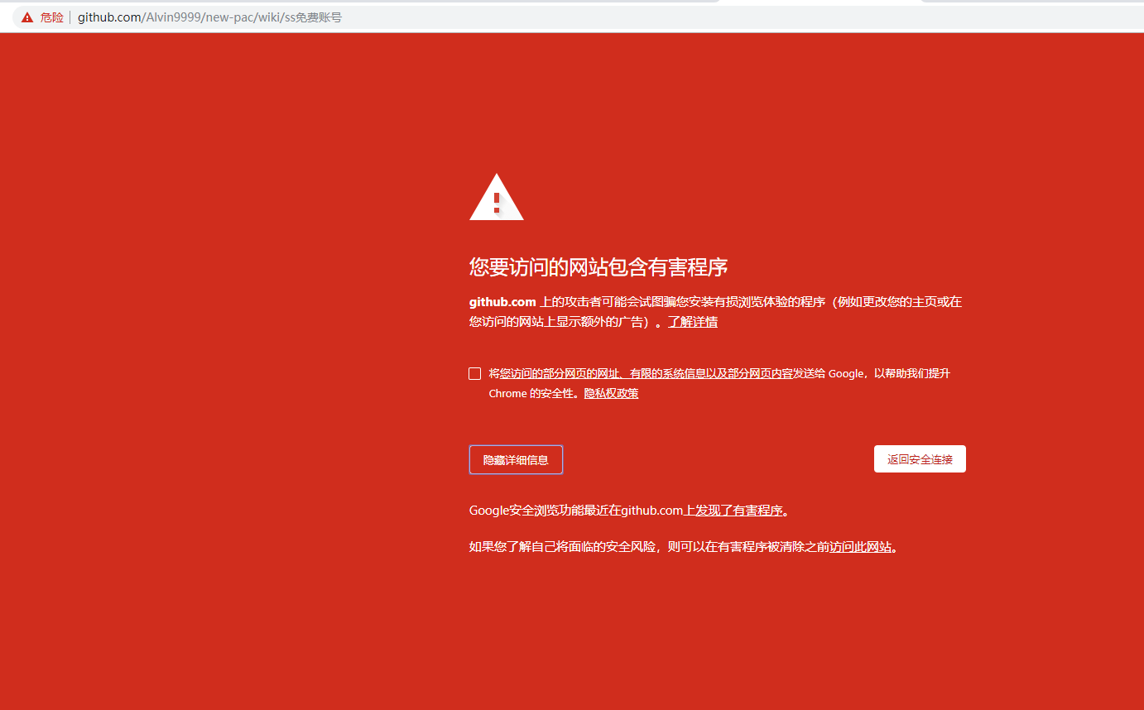Click the "隐藏详细信息" hide details button
Viewport: 1144px width, 710px height.
point(516,459)
